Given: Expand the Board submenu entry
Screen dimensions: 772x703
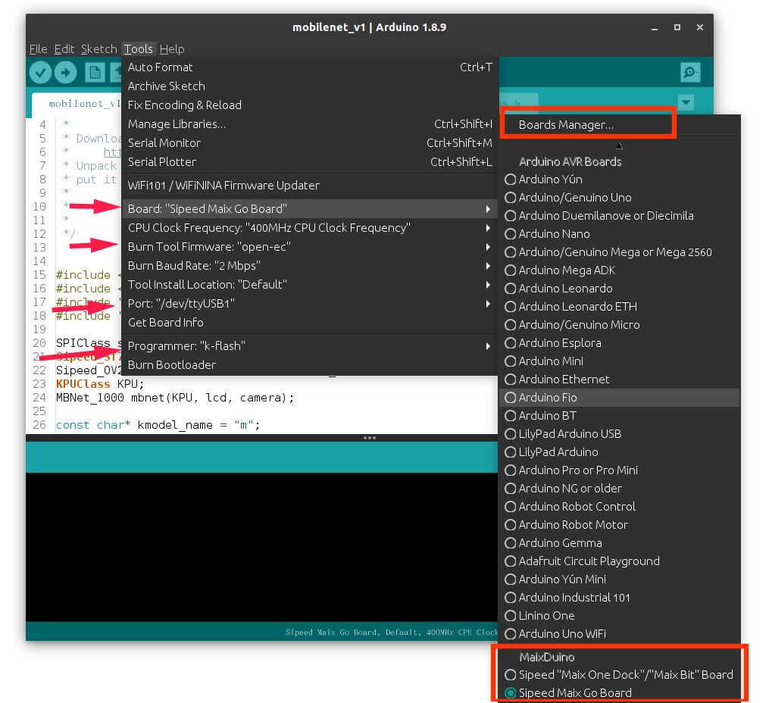Looking at the screenshot, I should click(310, 209).
